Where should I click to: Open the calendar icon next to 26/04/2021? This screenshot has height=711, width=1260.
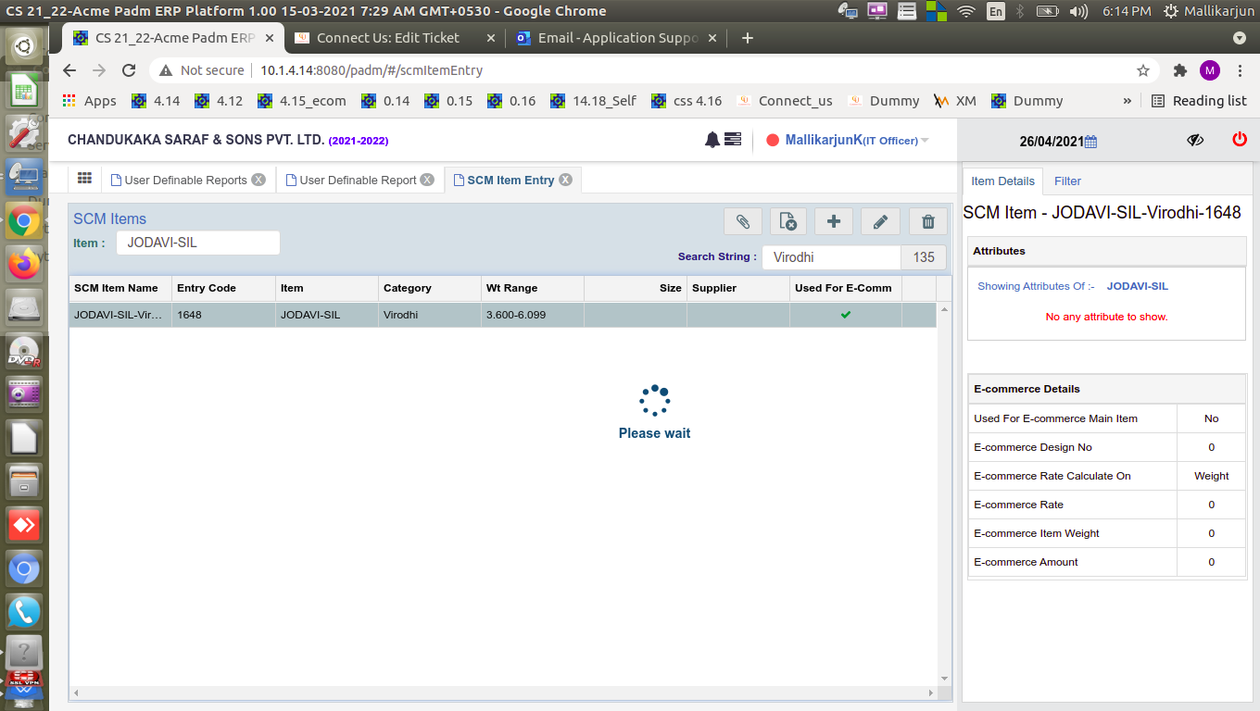pyautogui.click(x=1090, y=142)
